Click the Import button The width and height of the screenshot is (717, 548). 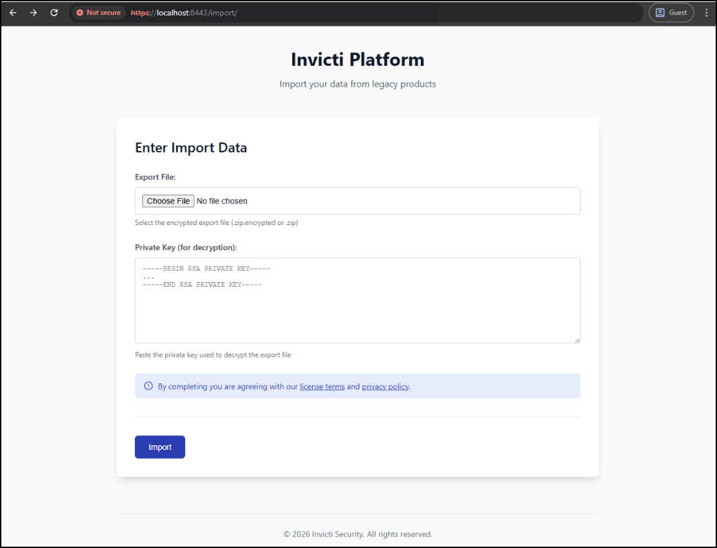[x=159, y=447]
